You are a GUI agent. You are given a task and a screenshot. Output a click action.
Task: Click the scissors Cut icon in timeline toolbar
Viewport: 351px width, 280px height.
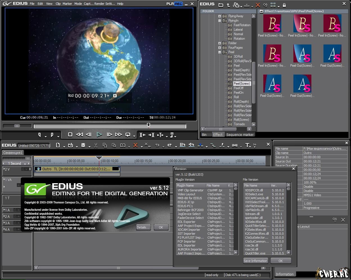(96, 145)
